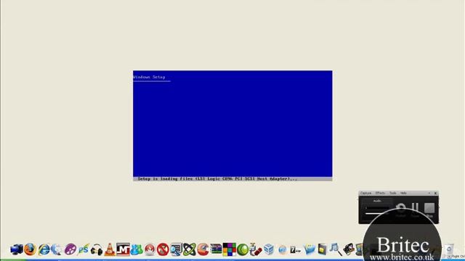Launch Firefox from the dock
Viewport: 465px width, 261px height.
pyautogui.click(x=30, y=249)
